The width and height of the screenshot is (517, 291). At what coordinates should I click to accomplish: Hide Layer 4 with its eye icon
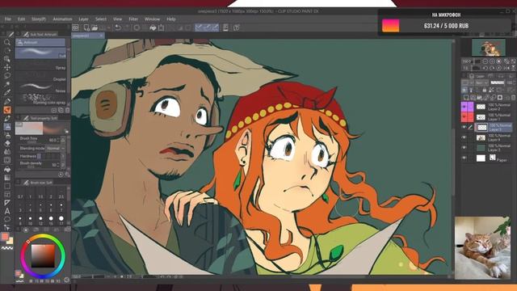[x=464, y=137]
